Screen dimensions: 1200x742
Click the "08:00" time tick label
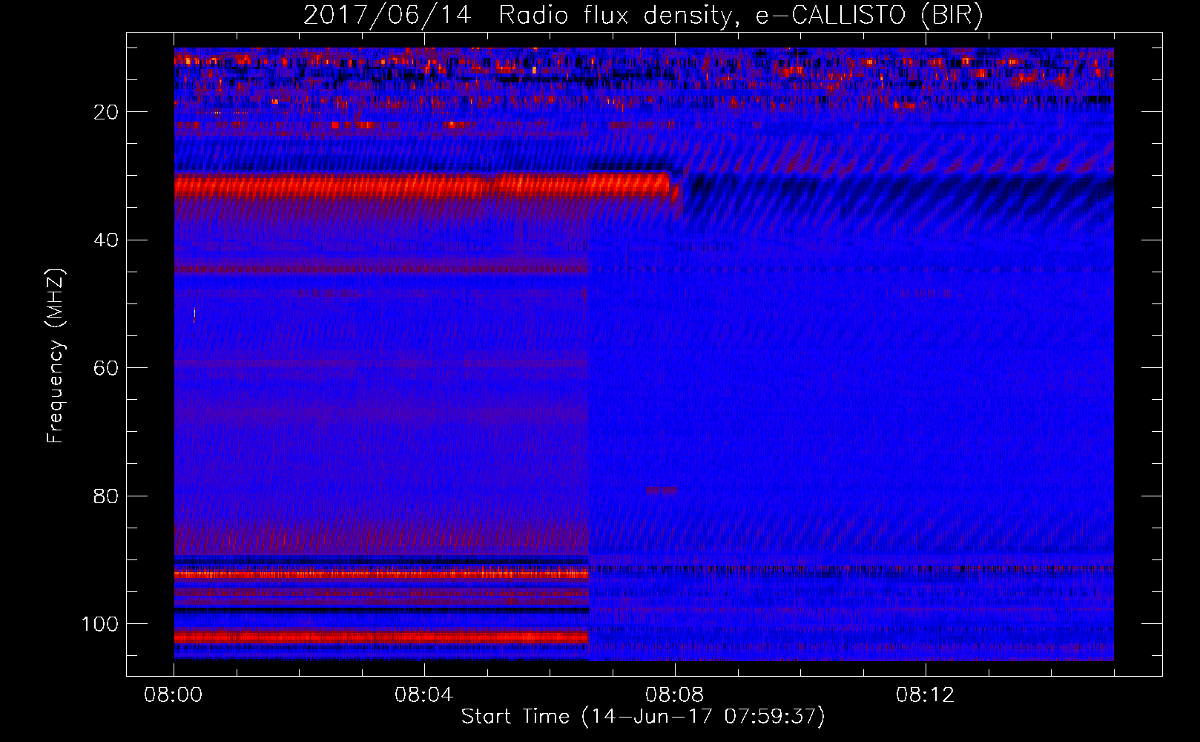(174, 695)
